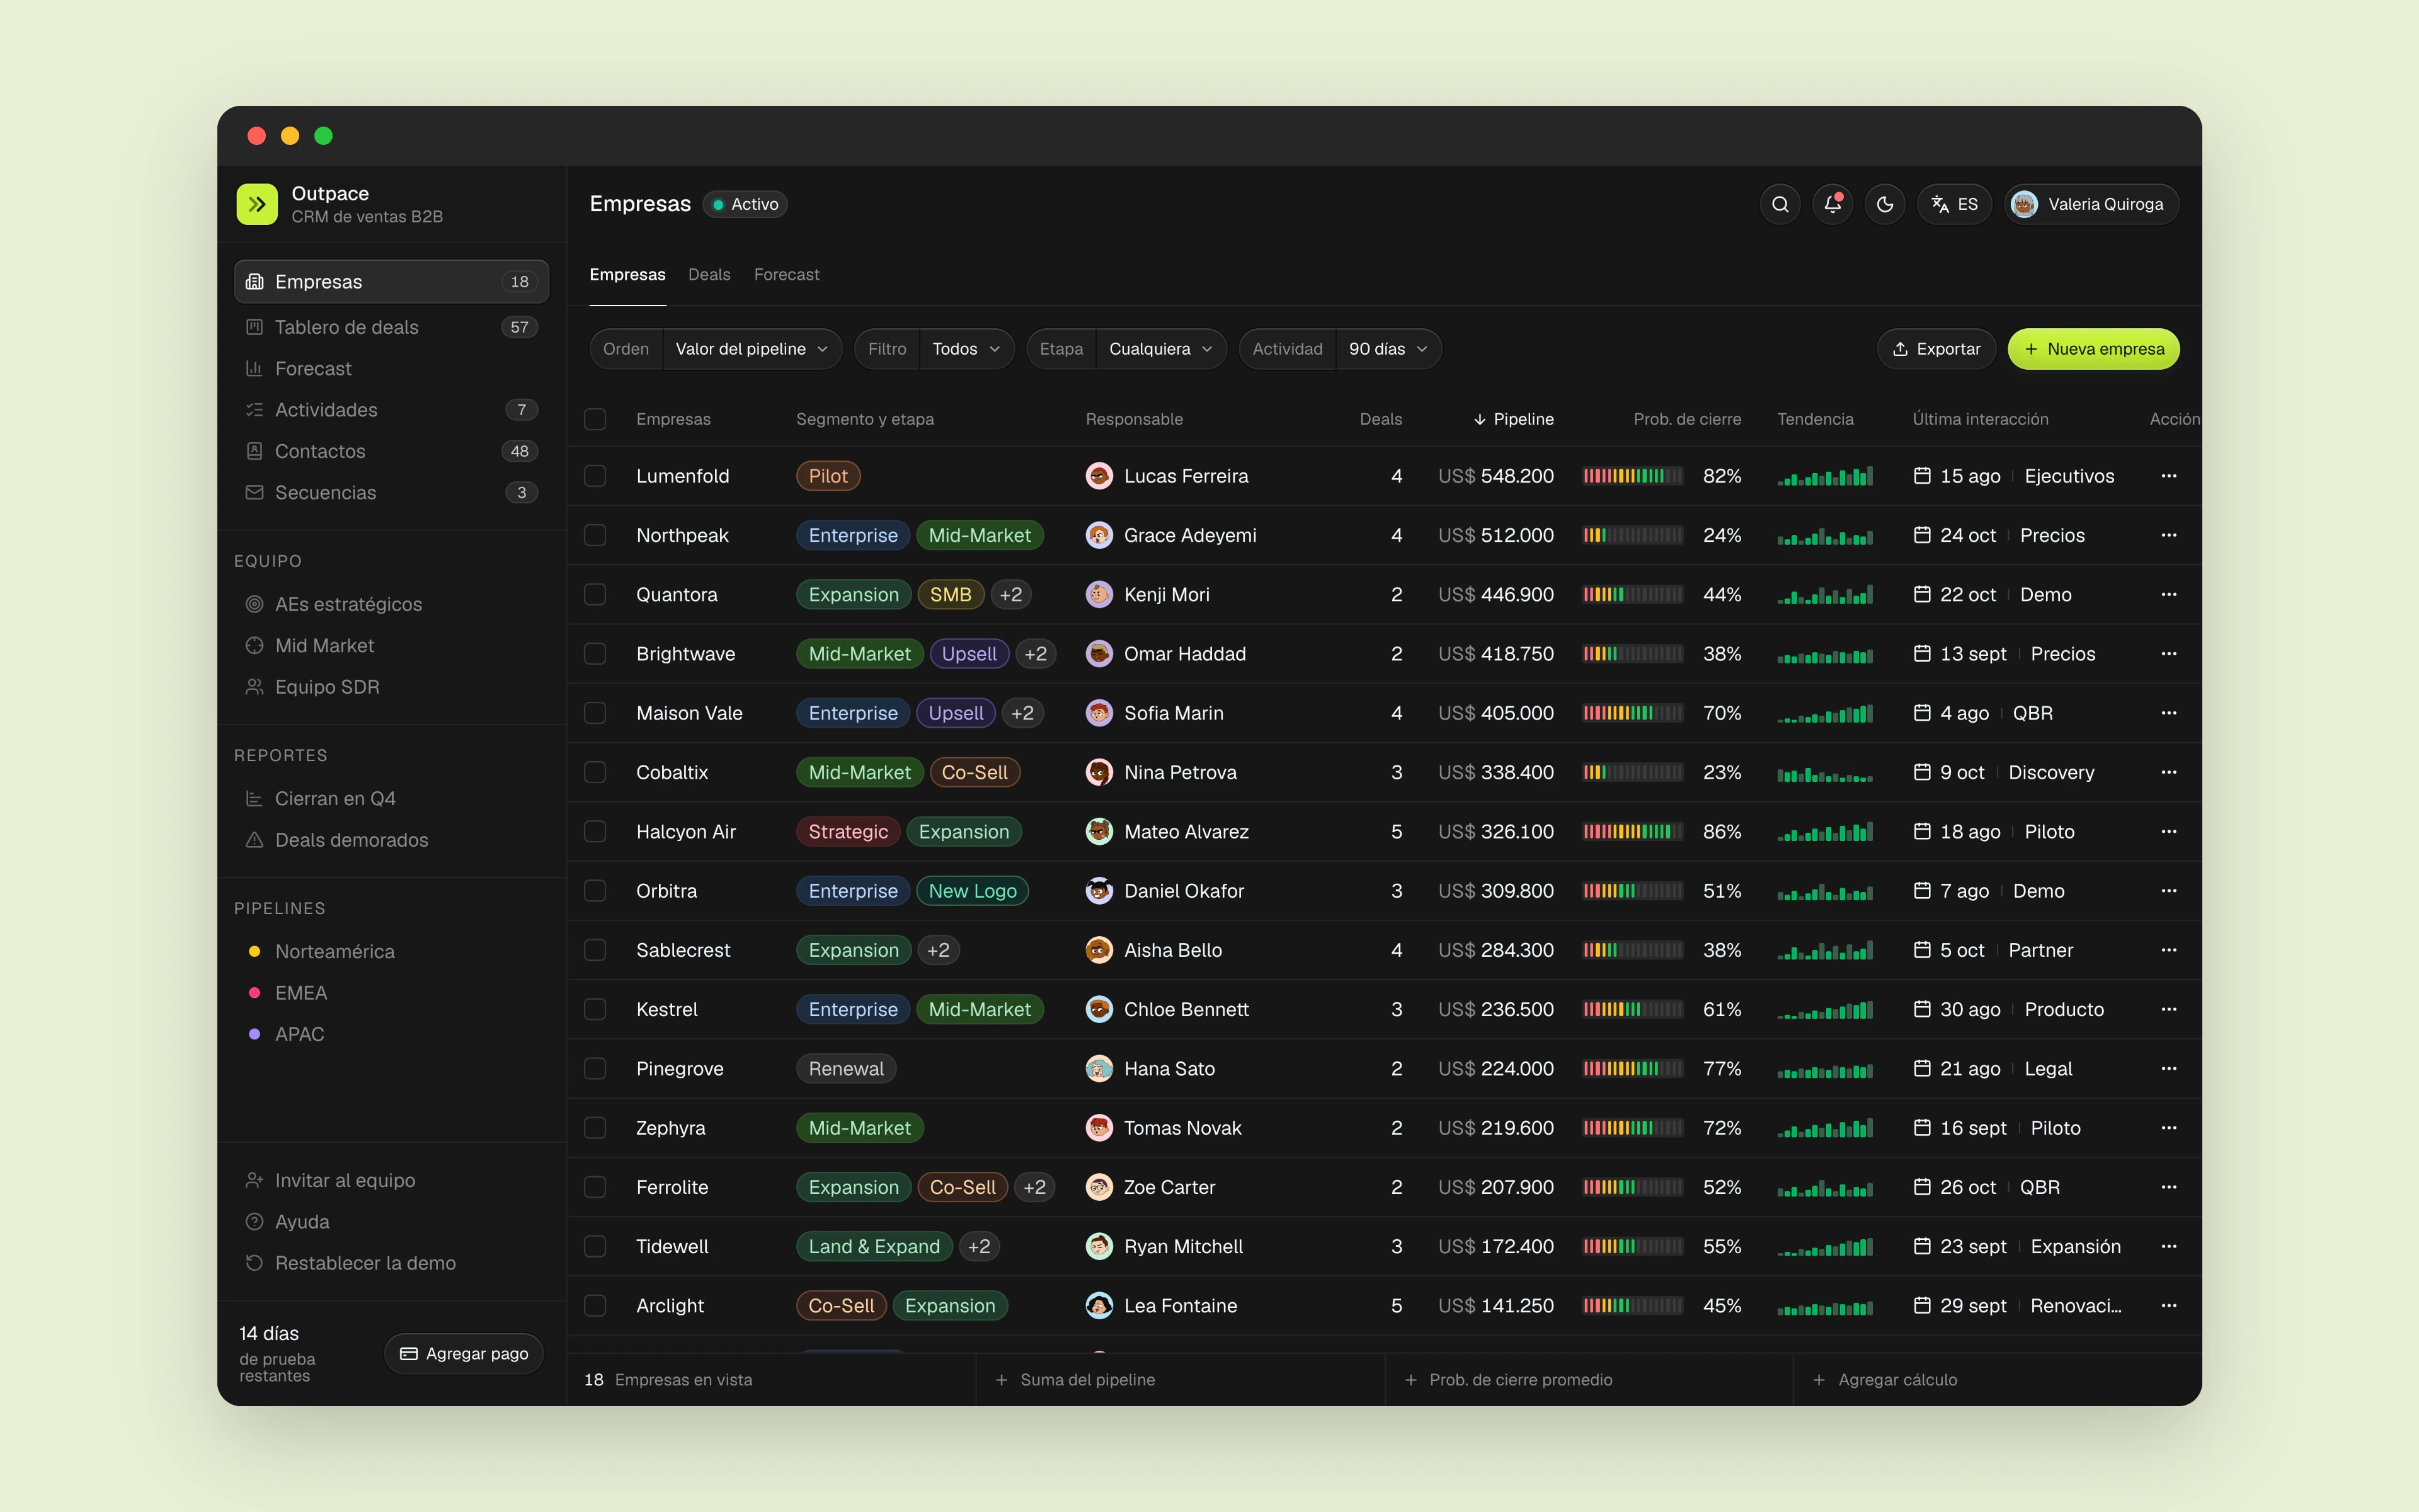Sort by the Pipeline column header

tap(1513, 419)
